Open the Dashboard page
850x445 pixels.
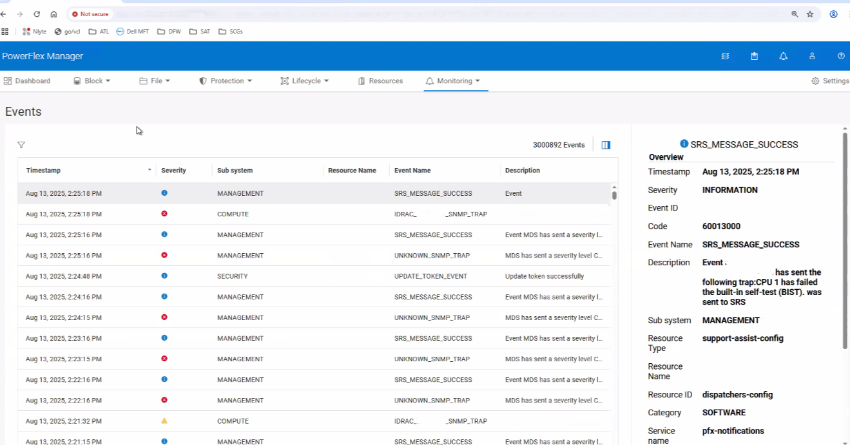point(27,81)
